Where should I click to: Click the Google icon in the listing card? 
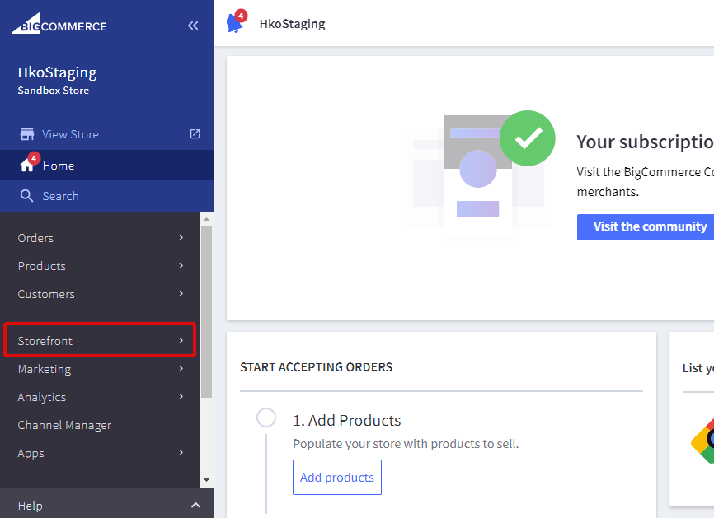pyautogui.click(x=702, y=441)
